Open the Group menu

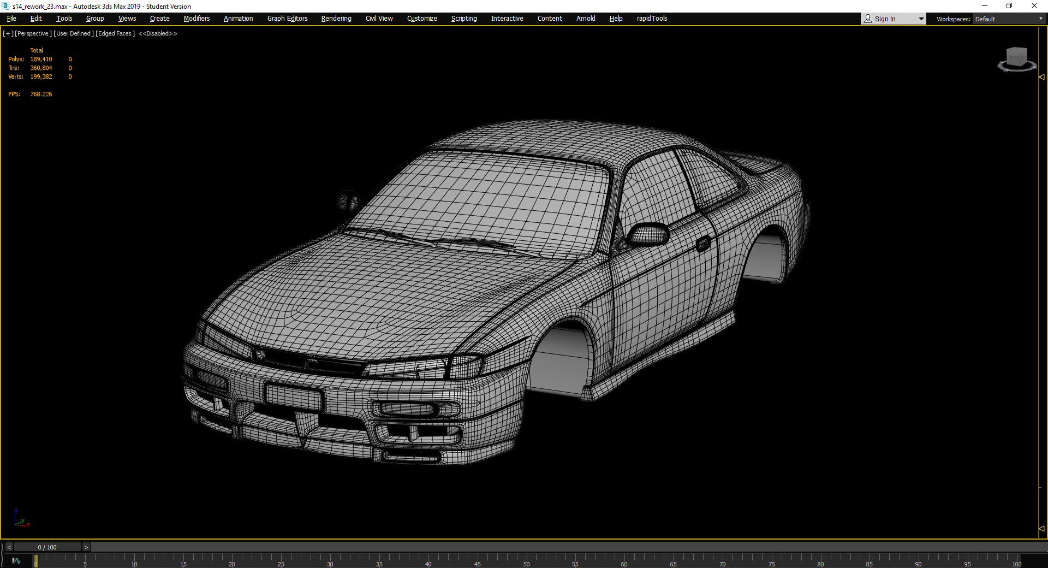(x=95, y=19)
